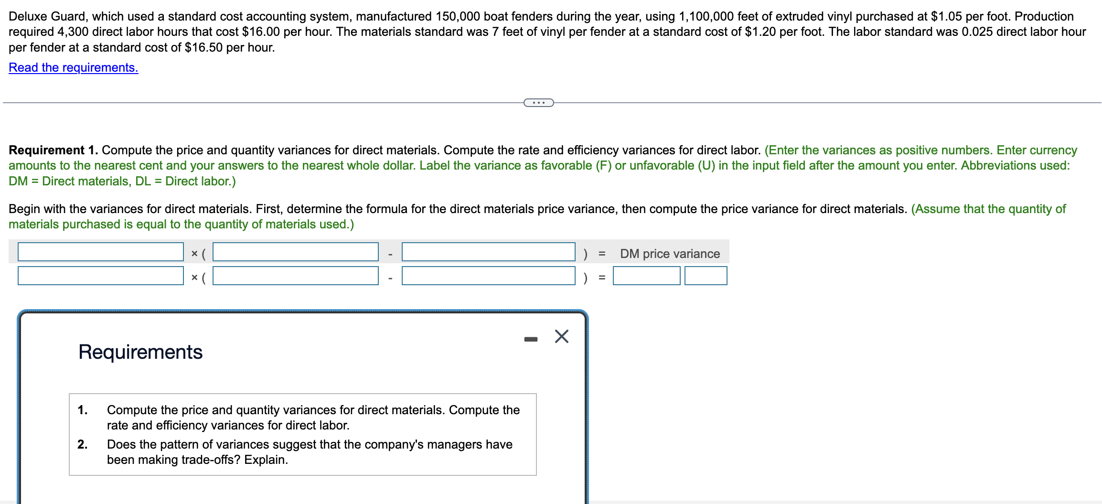Click the first input field of the DM price variance formula

(100, 252)
